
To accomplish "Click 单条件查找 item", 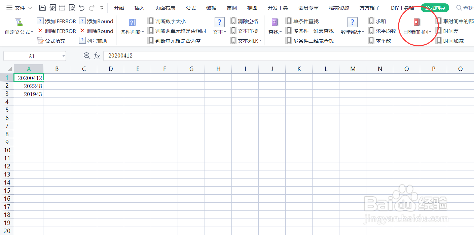I will [302, 21].
